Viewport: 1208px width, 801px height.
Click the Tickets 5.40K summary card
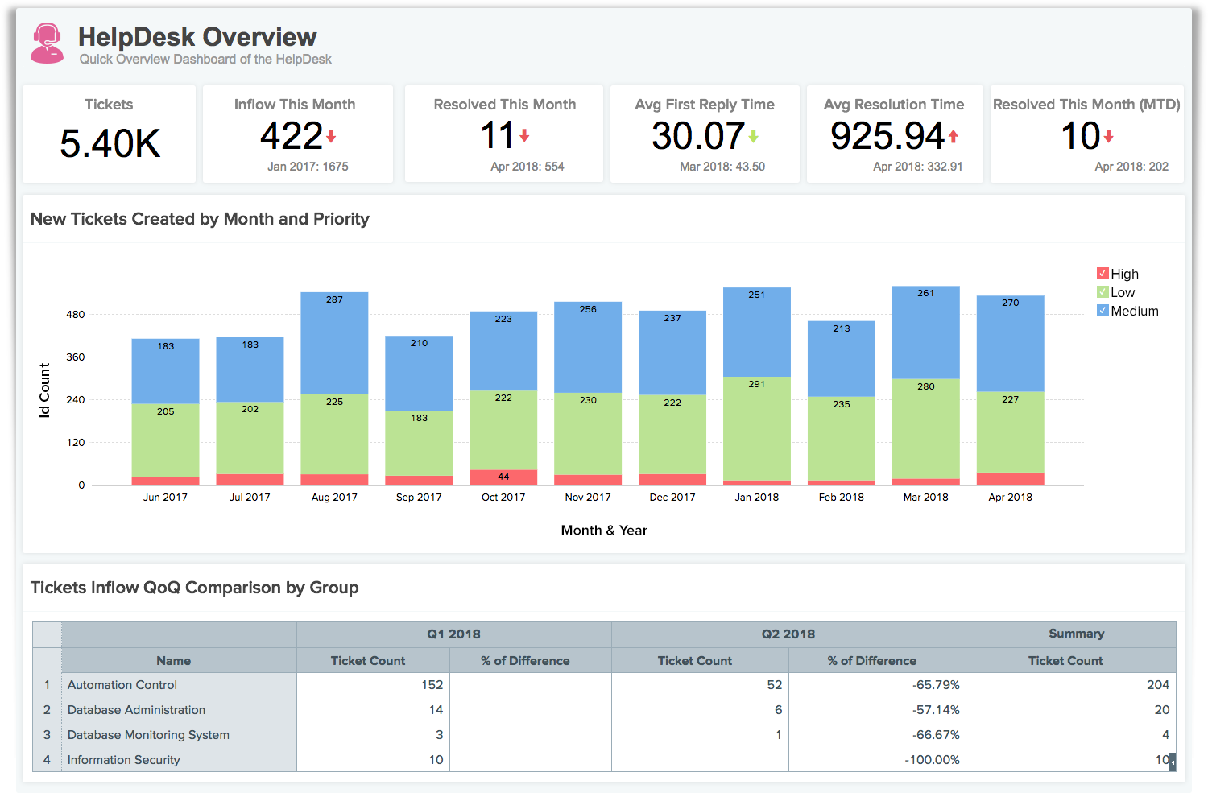click(110, 134)
